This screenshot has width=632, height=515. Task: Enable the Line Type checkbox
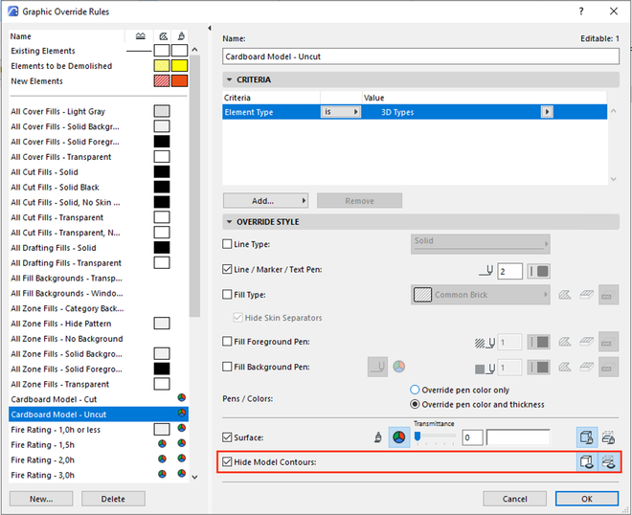click(x=227, y=244)
